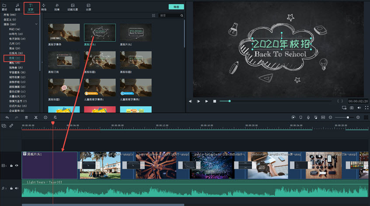Viewport: 370px width, 206px height.
Task: Click the timeline zoom slider handle
Action: [348, 117]
